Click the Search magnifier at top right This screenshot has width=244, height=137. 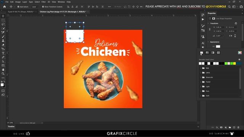[229, 7]
